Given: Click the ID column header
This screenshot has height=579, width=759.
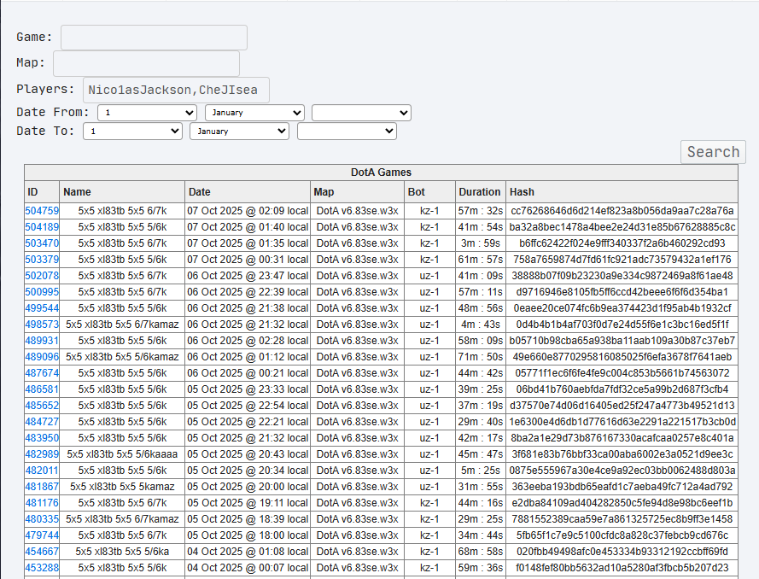Looking at the screenshot, I should coord(42,192).
